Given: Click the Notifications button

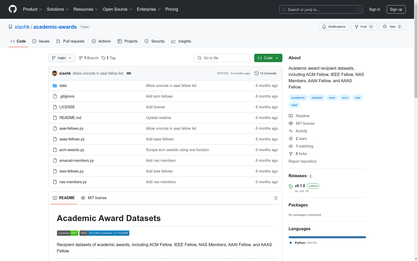Looking at the screenshot, I should click(x=334, y=27).
